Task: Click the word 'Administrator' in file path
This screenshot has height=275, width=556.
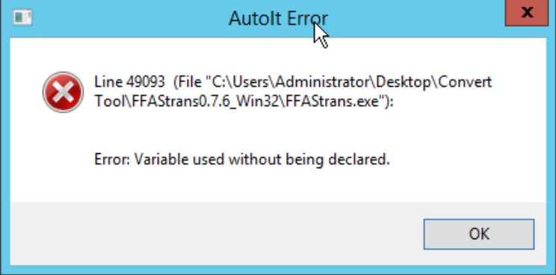Action: coord(324,82)
